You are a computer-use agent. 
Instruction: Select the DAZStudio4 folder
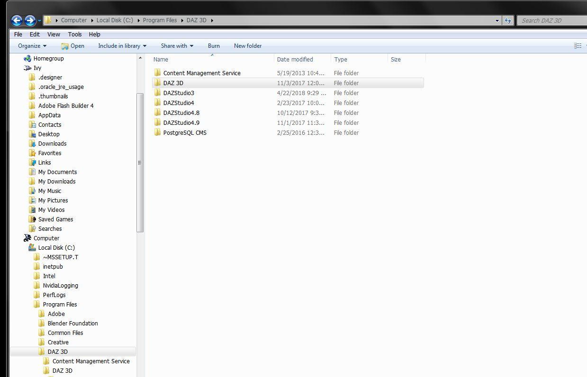pyautogui.click(x=179, y=103)
